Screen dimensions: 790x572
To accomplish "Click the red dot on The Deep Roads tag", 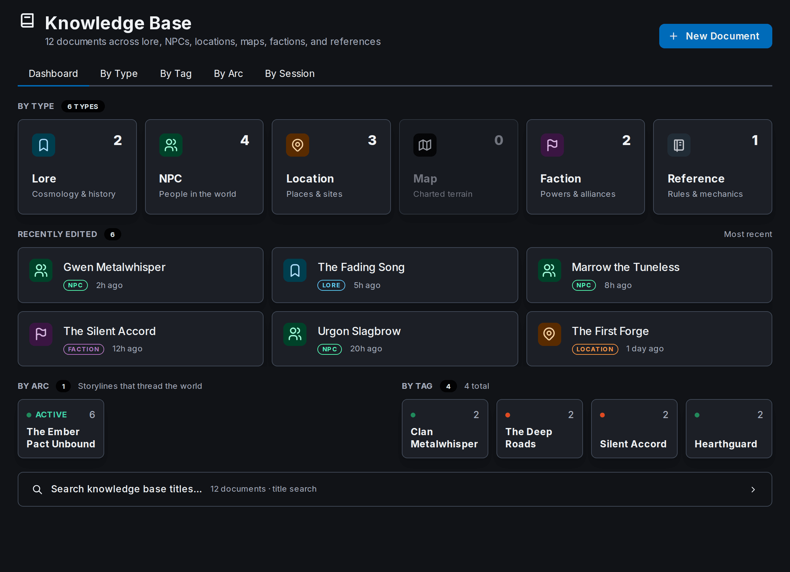I will click(x=507, y=415).
